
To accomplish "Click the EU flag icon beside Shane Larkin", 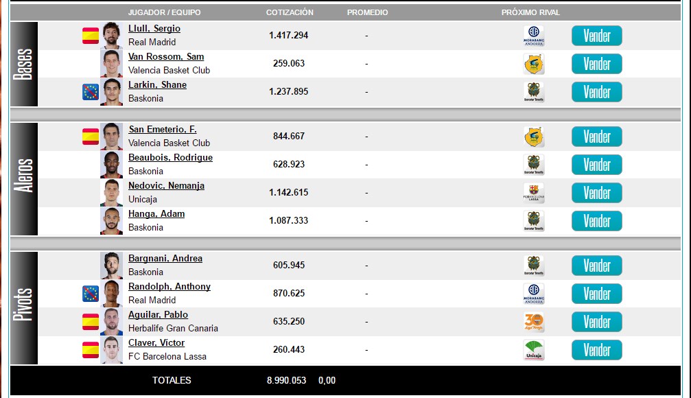I will tap(91, 92).
